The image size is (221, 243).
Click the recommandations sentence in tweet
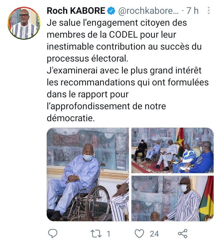click(128, 94)
